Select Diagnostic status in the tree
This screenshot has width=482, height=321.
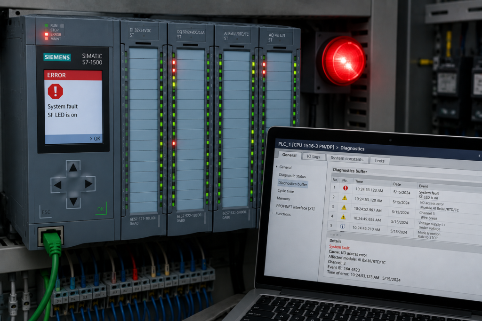pyautogui.click(x=292, y=175)
